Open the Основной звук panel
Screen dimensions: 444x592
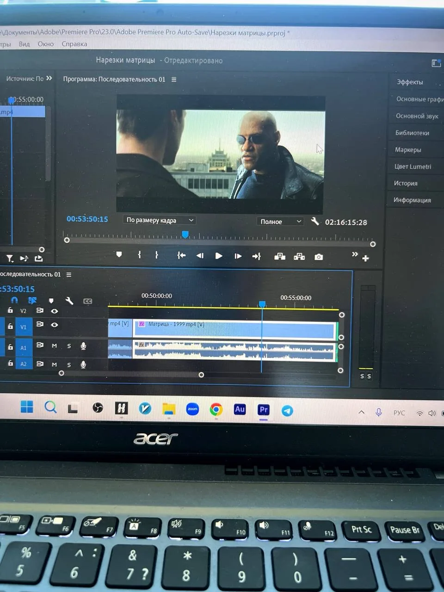pos(417,116)
